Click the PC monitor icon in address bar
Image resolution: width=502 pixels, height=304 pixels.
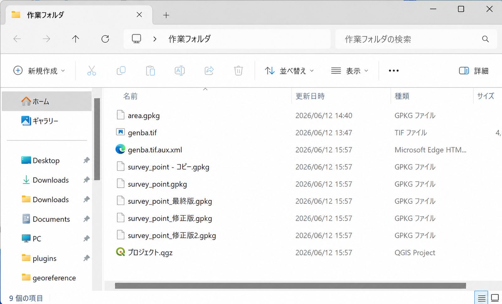coord(136,39)
